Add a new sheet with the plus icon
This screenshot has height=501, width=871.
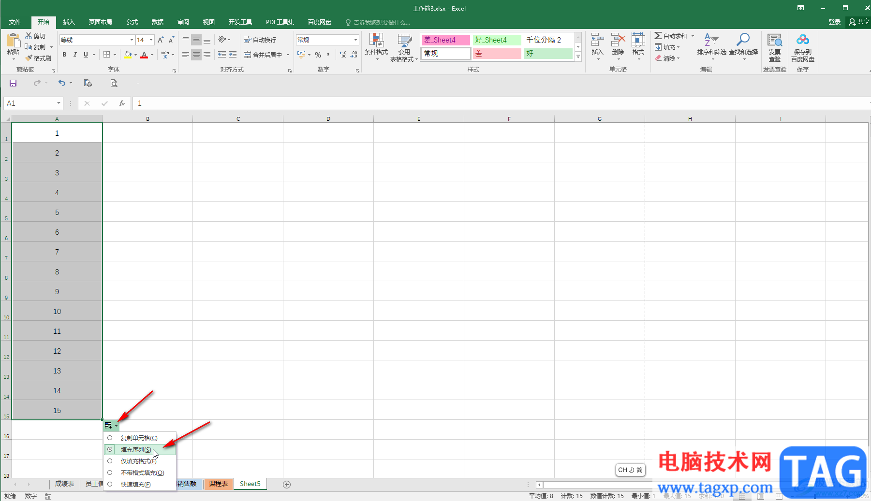click(287, 484)
